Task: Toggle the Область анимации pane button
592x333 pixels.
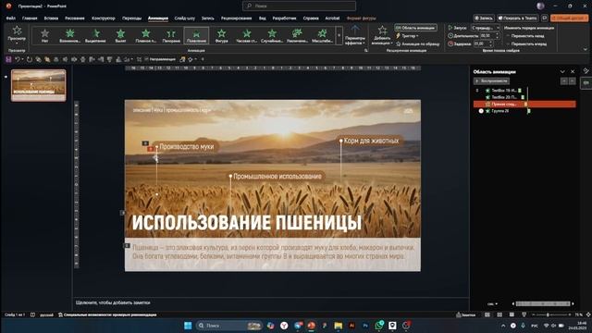Action: tap(415, 28)
